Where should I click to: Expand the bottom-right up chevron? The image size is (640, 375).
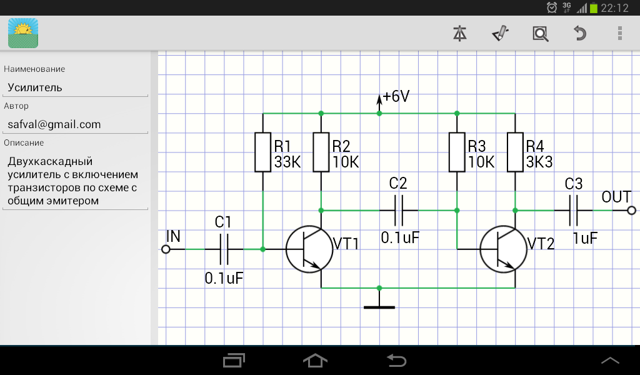(x=610, y=360)
